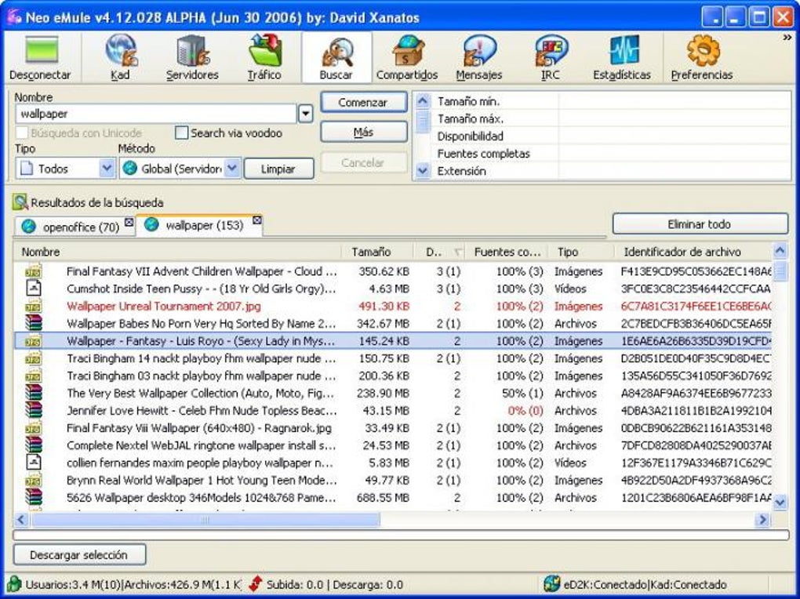Select the Buscar search toolbar icon

[336, 56]
